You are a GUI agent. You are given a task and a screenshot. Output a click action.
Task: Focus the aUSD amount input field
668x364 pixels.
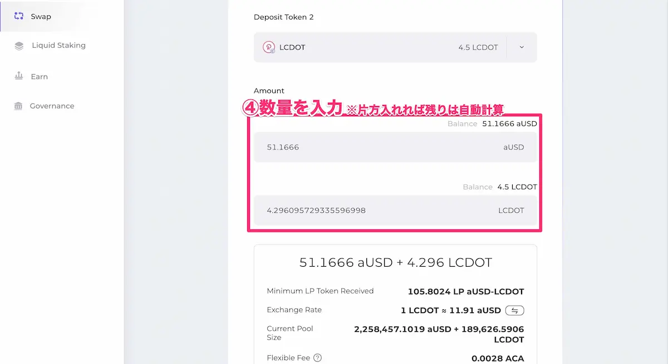(x=395, y=147)
